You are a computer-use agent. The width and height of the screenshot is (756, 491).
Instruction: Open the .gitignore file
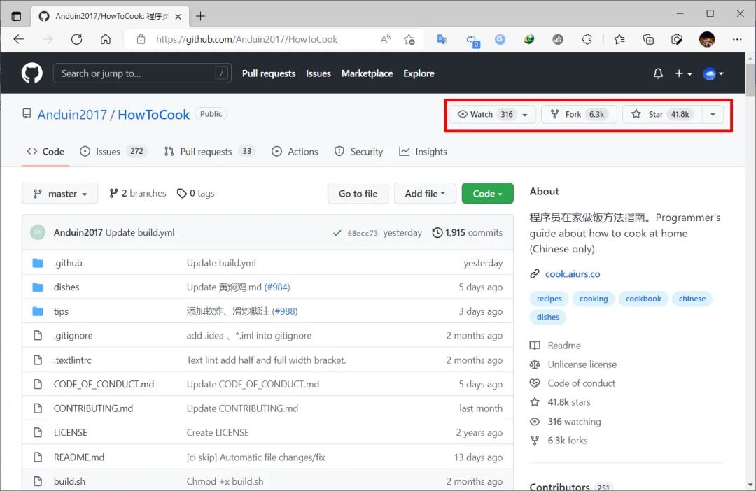tap(73, 335)
